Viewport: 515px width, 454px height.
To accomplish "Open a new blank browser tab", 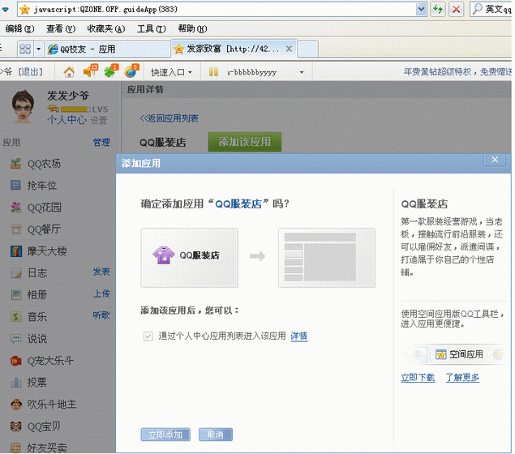I will [x=307, y=49].
